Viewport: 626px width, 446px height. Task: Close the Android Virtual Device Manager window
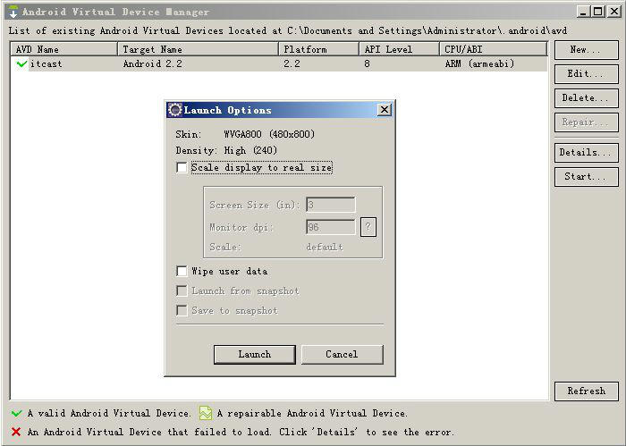[x=613, y=12]
